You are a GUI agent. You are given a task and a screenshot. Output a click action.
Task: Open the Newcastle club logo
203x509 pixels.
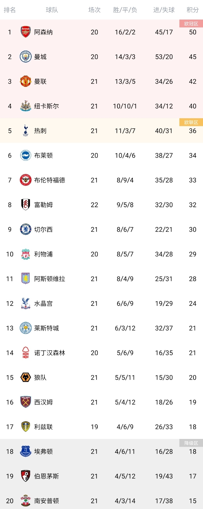(x=25, y=106)
